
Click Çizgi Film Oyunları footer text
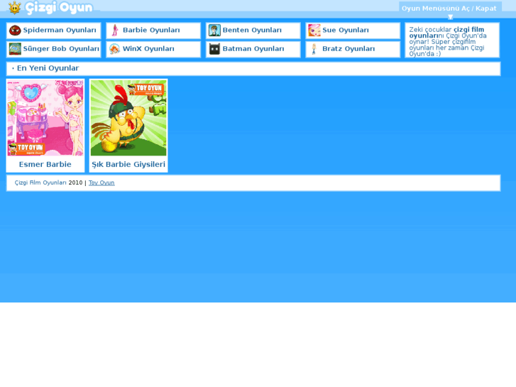coord(40,182)
